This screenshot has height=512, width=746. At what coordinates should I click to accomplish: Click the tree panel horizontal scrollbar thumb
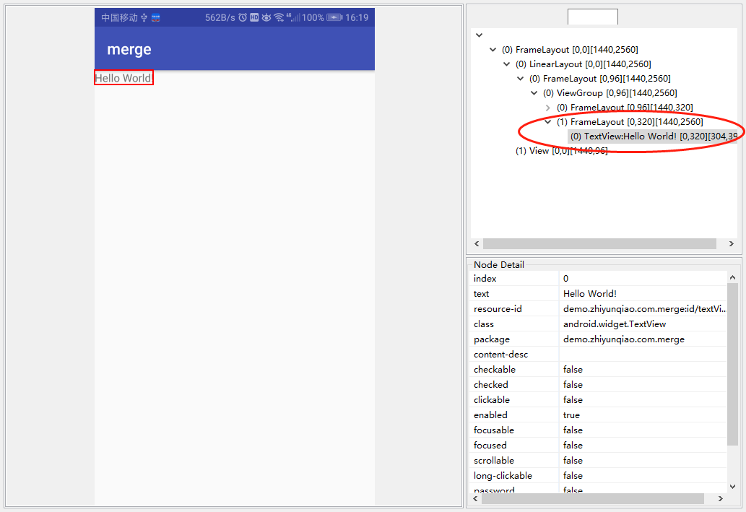click(599, 243)
